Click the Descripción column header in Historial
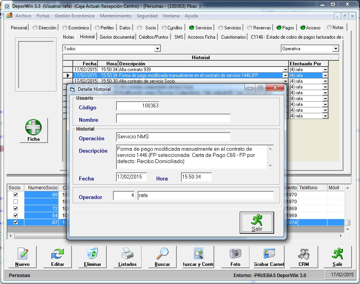 point(203,63)
